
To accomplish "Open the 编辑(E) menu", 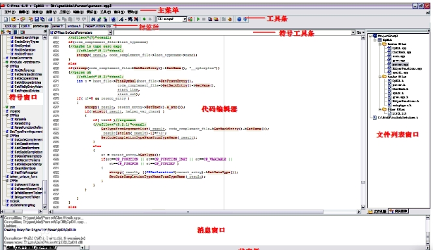I will pyautogui.click(x=24, y=12).
